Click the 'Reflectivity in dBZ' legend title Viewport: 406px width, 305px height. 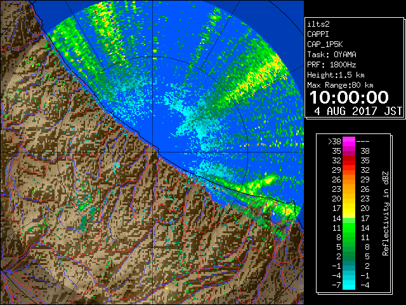(x=385, y=213)
